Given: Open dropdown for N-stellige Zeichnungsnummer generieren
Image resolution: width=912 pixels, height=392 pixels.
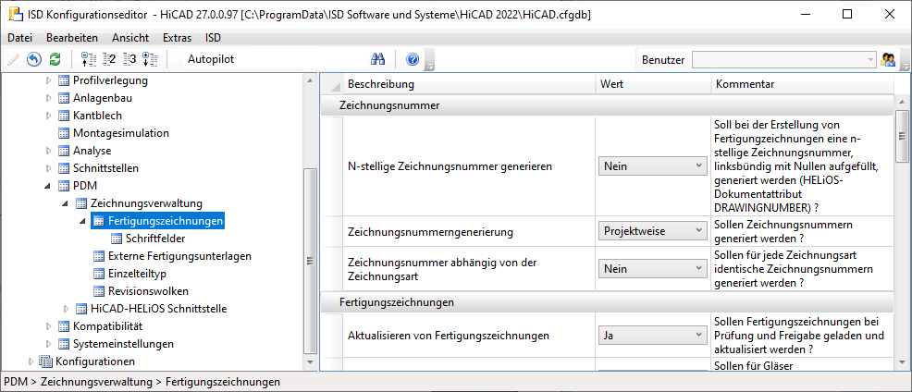Looking at the screenshot, I should click(x=652, y=166).
